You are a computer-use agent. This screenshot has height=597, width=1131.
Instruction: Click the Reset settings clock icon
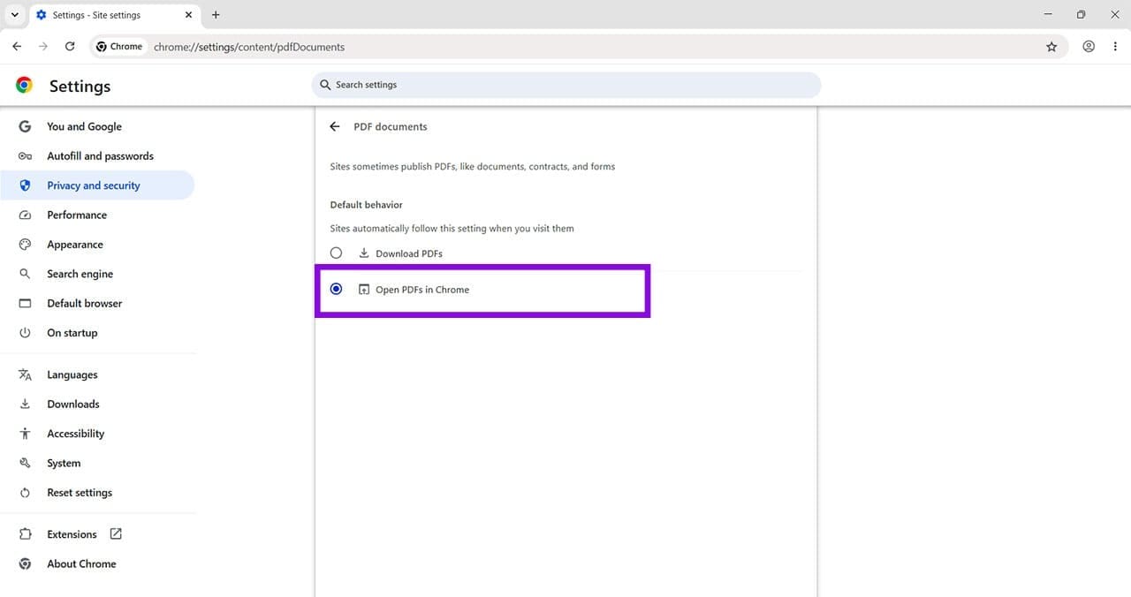pos(25,493)
